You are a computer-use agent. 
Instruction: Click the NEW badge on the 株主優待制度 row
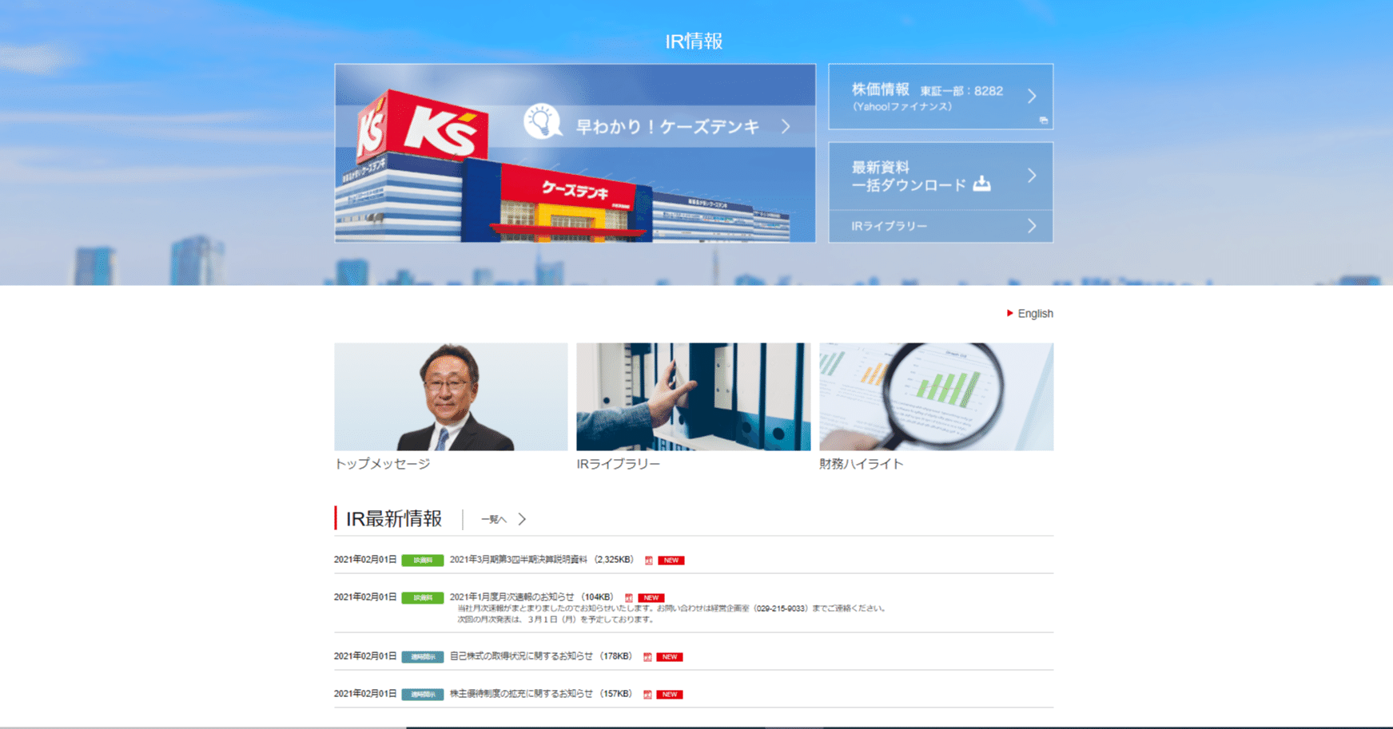(x=670, y=695)
